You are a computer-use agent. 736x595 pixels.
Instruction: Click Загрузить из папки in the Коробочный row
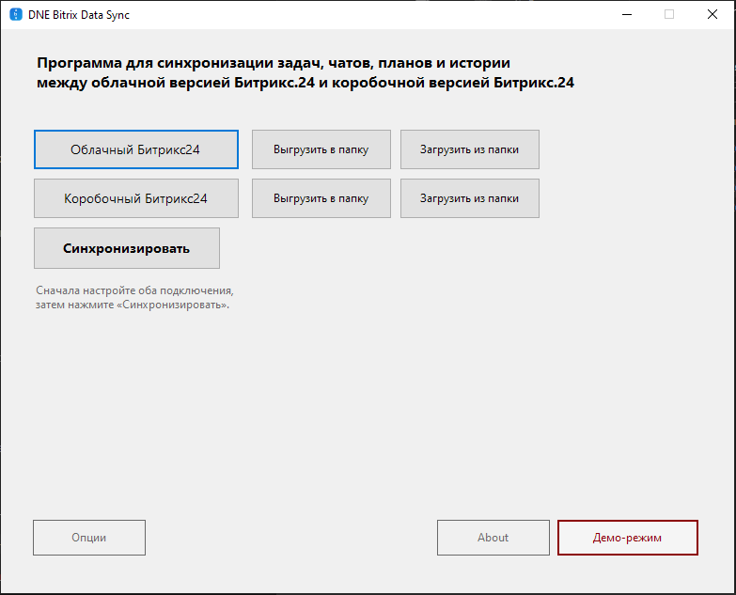pyautogui.click(x=469, y=198)
